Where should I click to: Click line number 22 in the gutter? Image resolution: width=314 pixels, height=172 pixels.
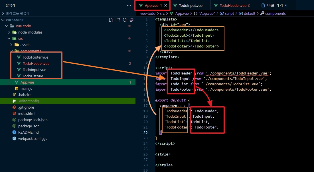[x=145, y=133]
